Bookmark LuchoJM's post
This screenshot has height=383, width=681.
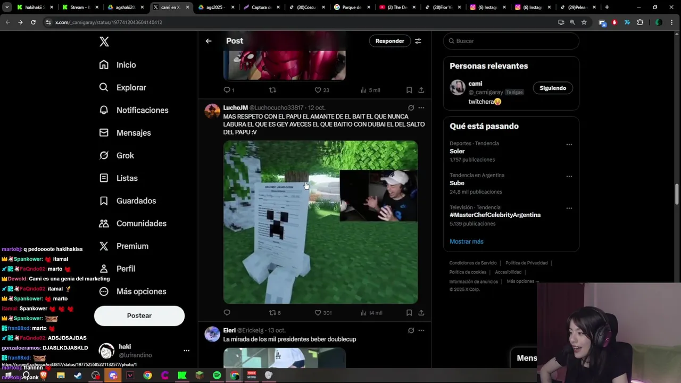(409, 313)
